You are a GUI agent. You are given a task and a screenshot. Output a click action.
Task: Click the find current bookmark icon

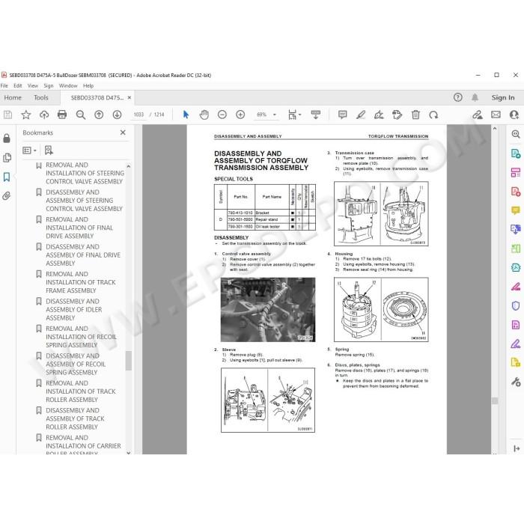pyautogui.click(x=49, y=150)
